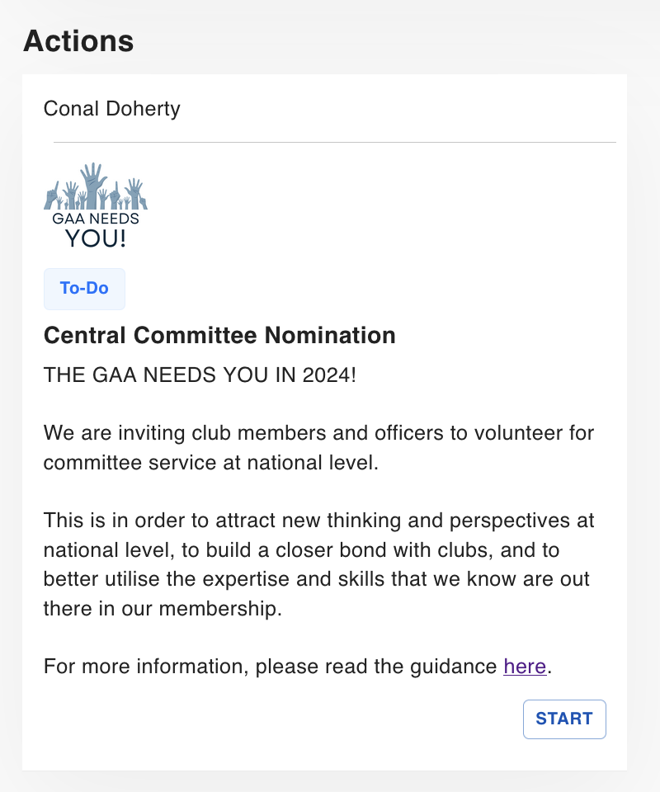Click the 'better utilise the expertise' line
Screen dimensions: 660x792
[x=317, y=579]
